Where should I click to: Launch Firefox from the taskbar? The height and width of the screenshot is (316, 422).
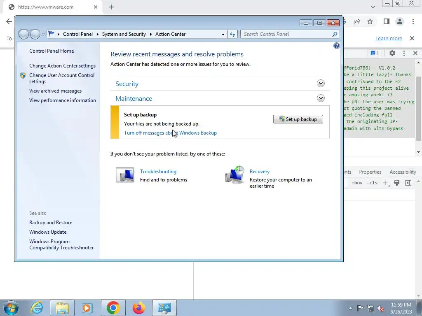(x=138, y=308)
